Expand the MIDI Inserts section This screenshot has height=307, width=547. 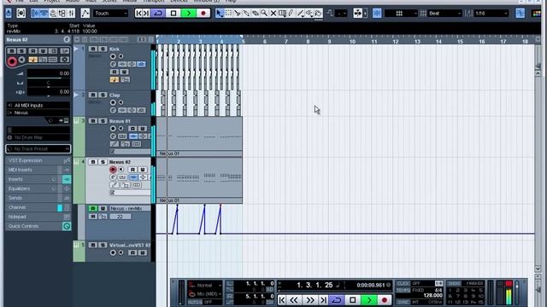click(x=38, y=170)
